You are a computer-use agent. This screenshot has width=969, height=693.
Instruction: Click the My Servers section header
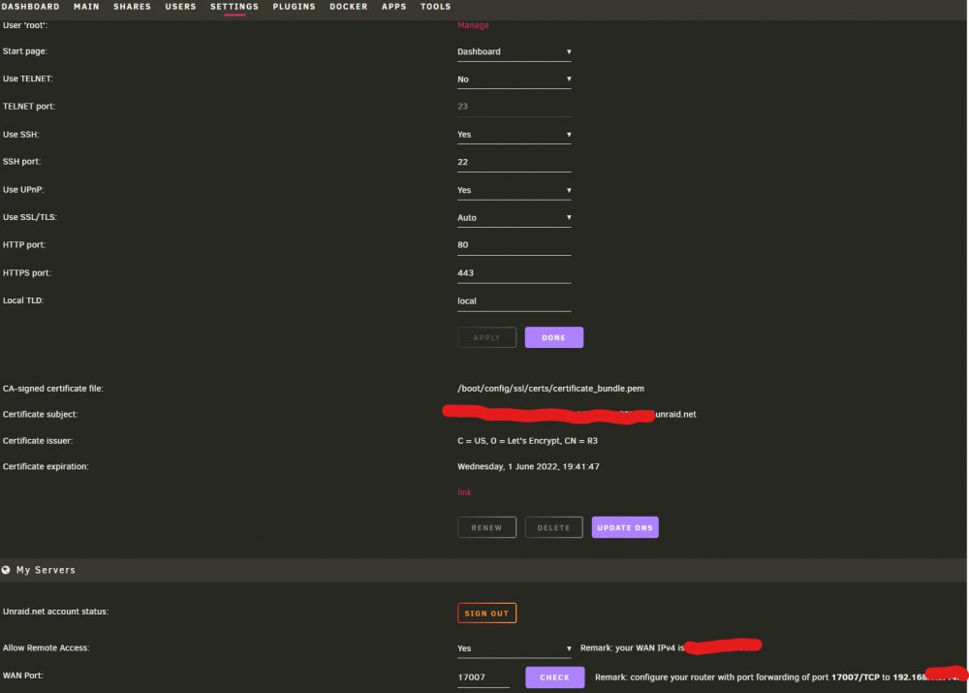pyautogui.click(x=484, y=570)
